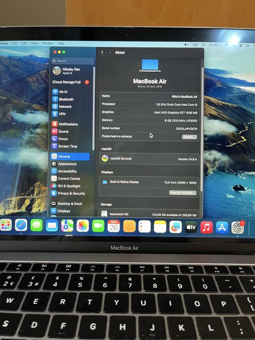Launch FaceTime from the Dock
255x340 pixels.
[98, 226]
